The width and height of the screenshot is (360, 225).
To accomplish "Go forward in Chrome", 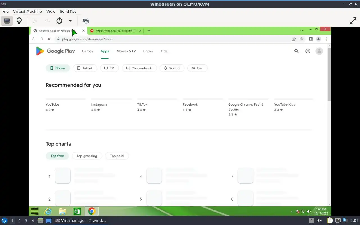I will click(41, 39).
